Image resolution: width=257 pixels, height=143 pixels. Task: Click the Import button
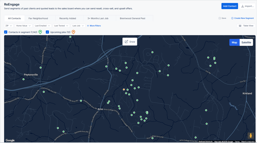(x=247, y=6)
